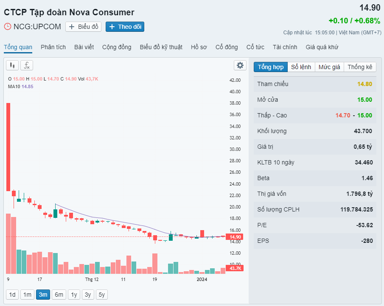This screenshot has height=306, width=384.
Task: Open the Biểu đồ kỹ thuật tab
Action: click(161, 47)
